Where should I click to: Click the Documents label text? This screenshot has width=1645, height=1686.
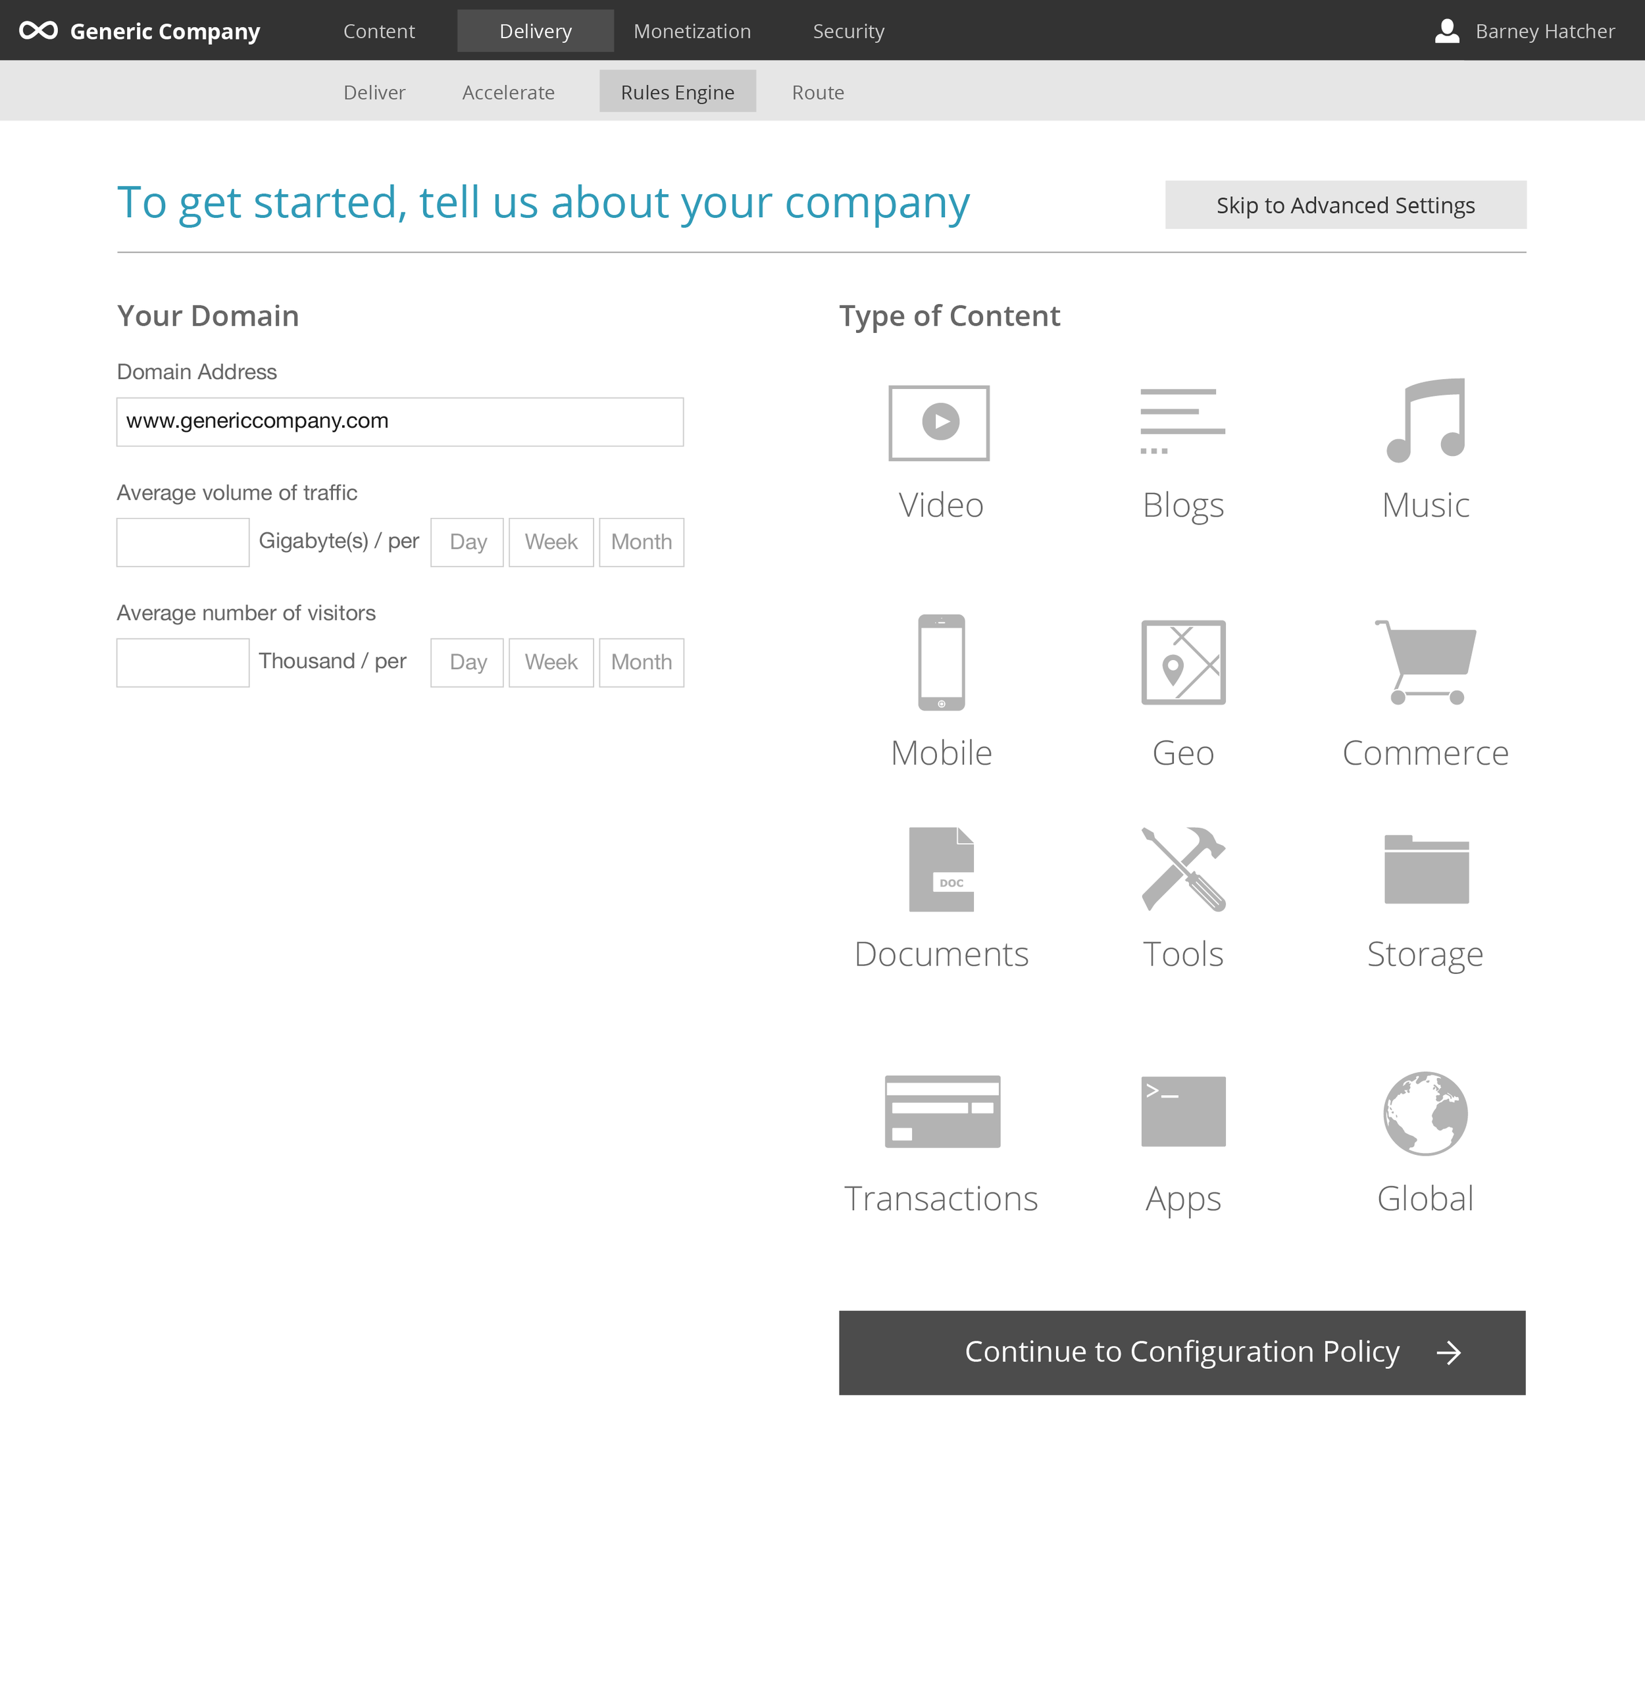(x=941, y=955)
